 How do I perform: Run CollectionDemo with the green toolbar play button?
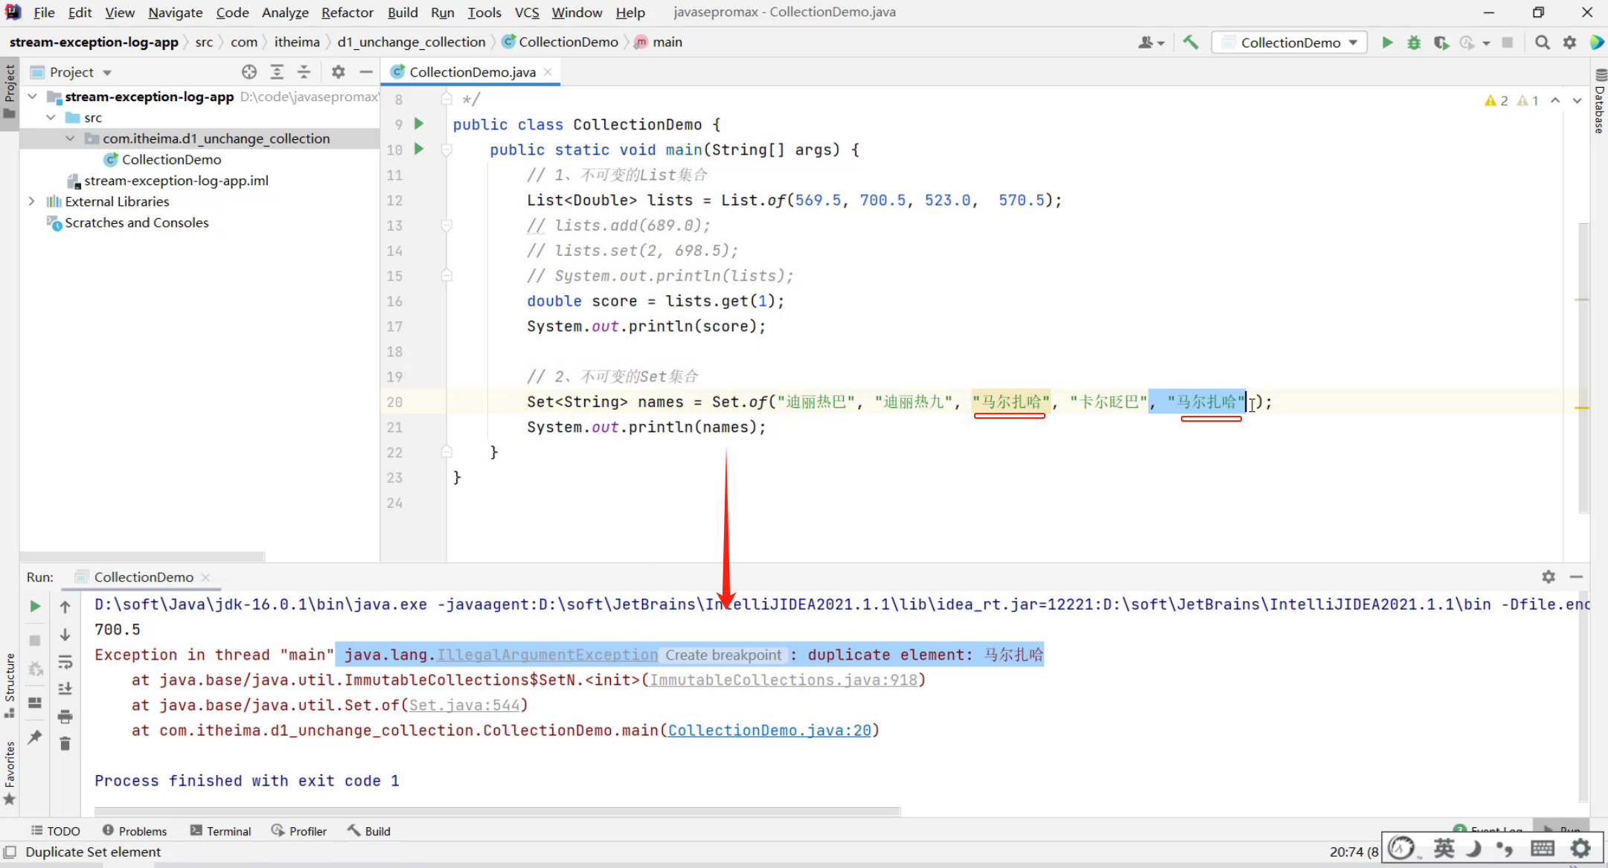[1387, 42]
